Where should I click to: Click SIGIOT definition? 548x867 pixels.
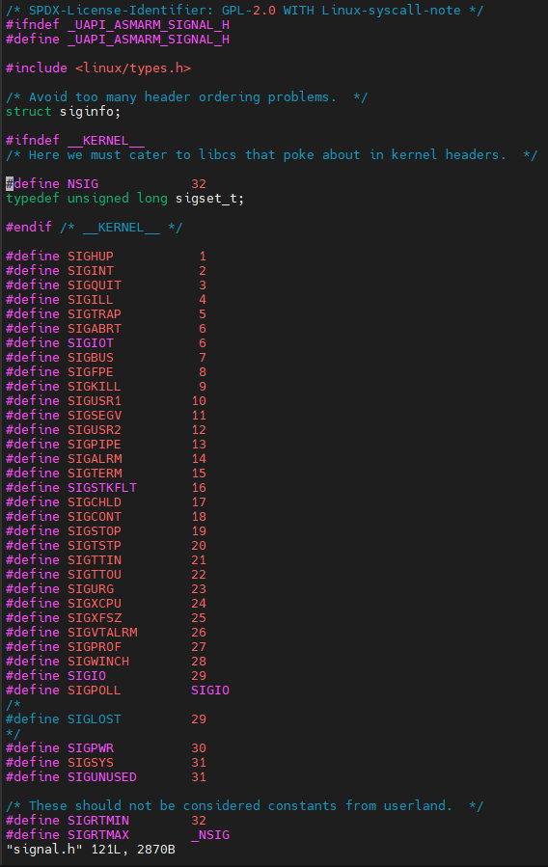point(106,342)
